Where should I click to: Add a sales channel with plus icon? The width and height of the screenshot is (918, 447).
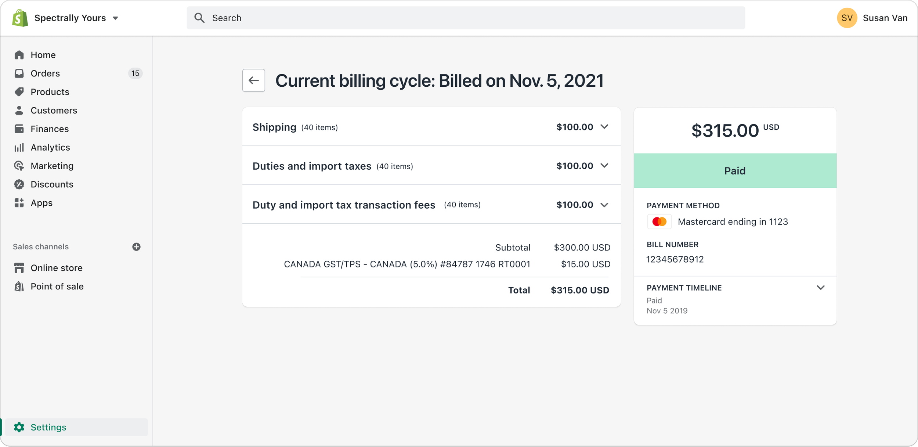pyautogui.click(x=136, y=247)
